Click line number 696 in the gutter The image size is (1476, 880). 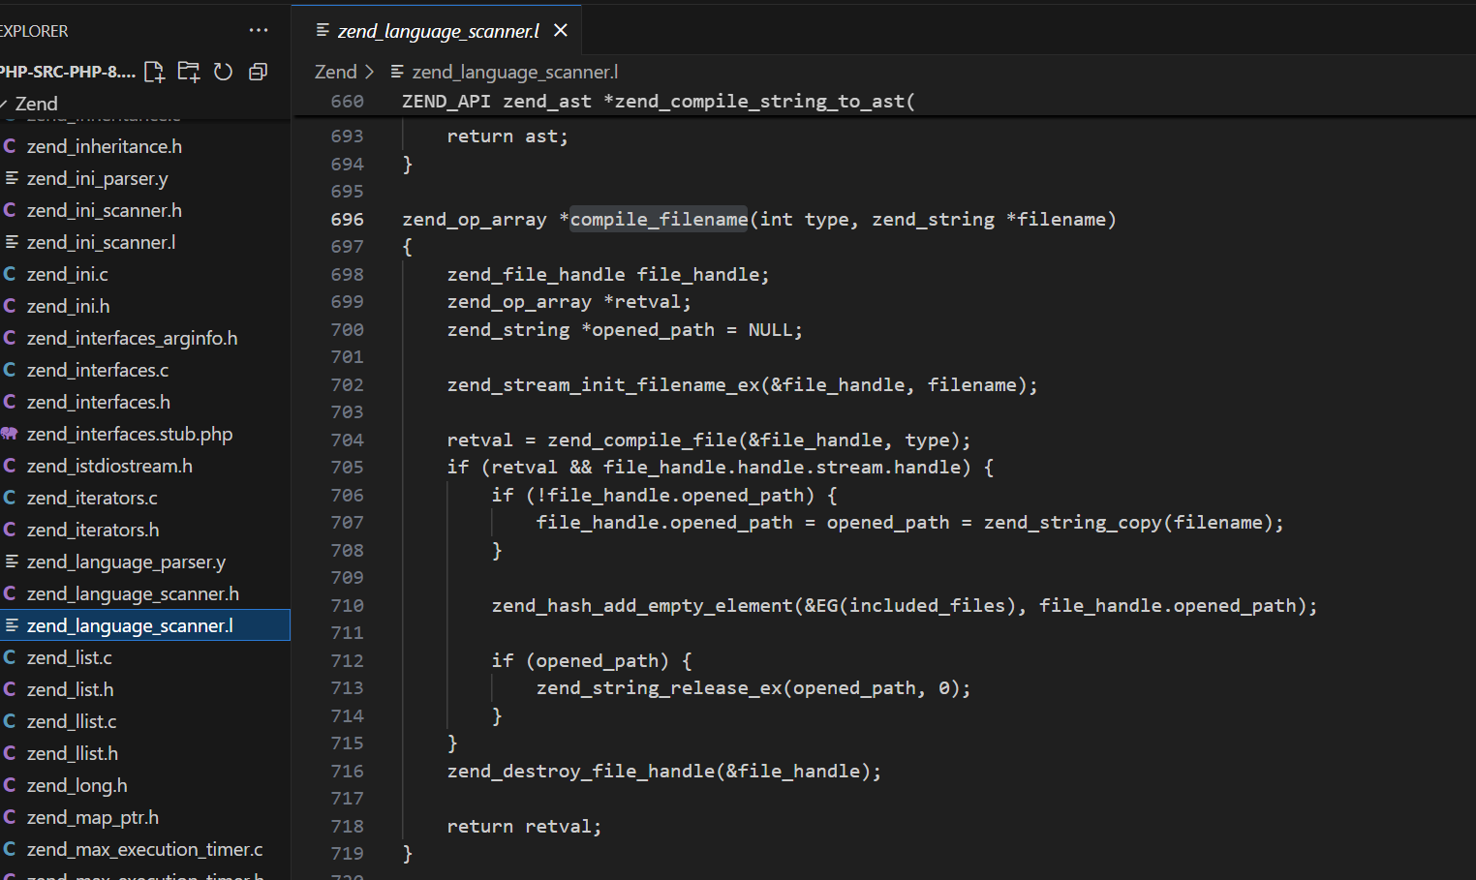[347, 220]
